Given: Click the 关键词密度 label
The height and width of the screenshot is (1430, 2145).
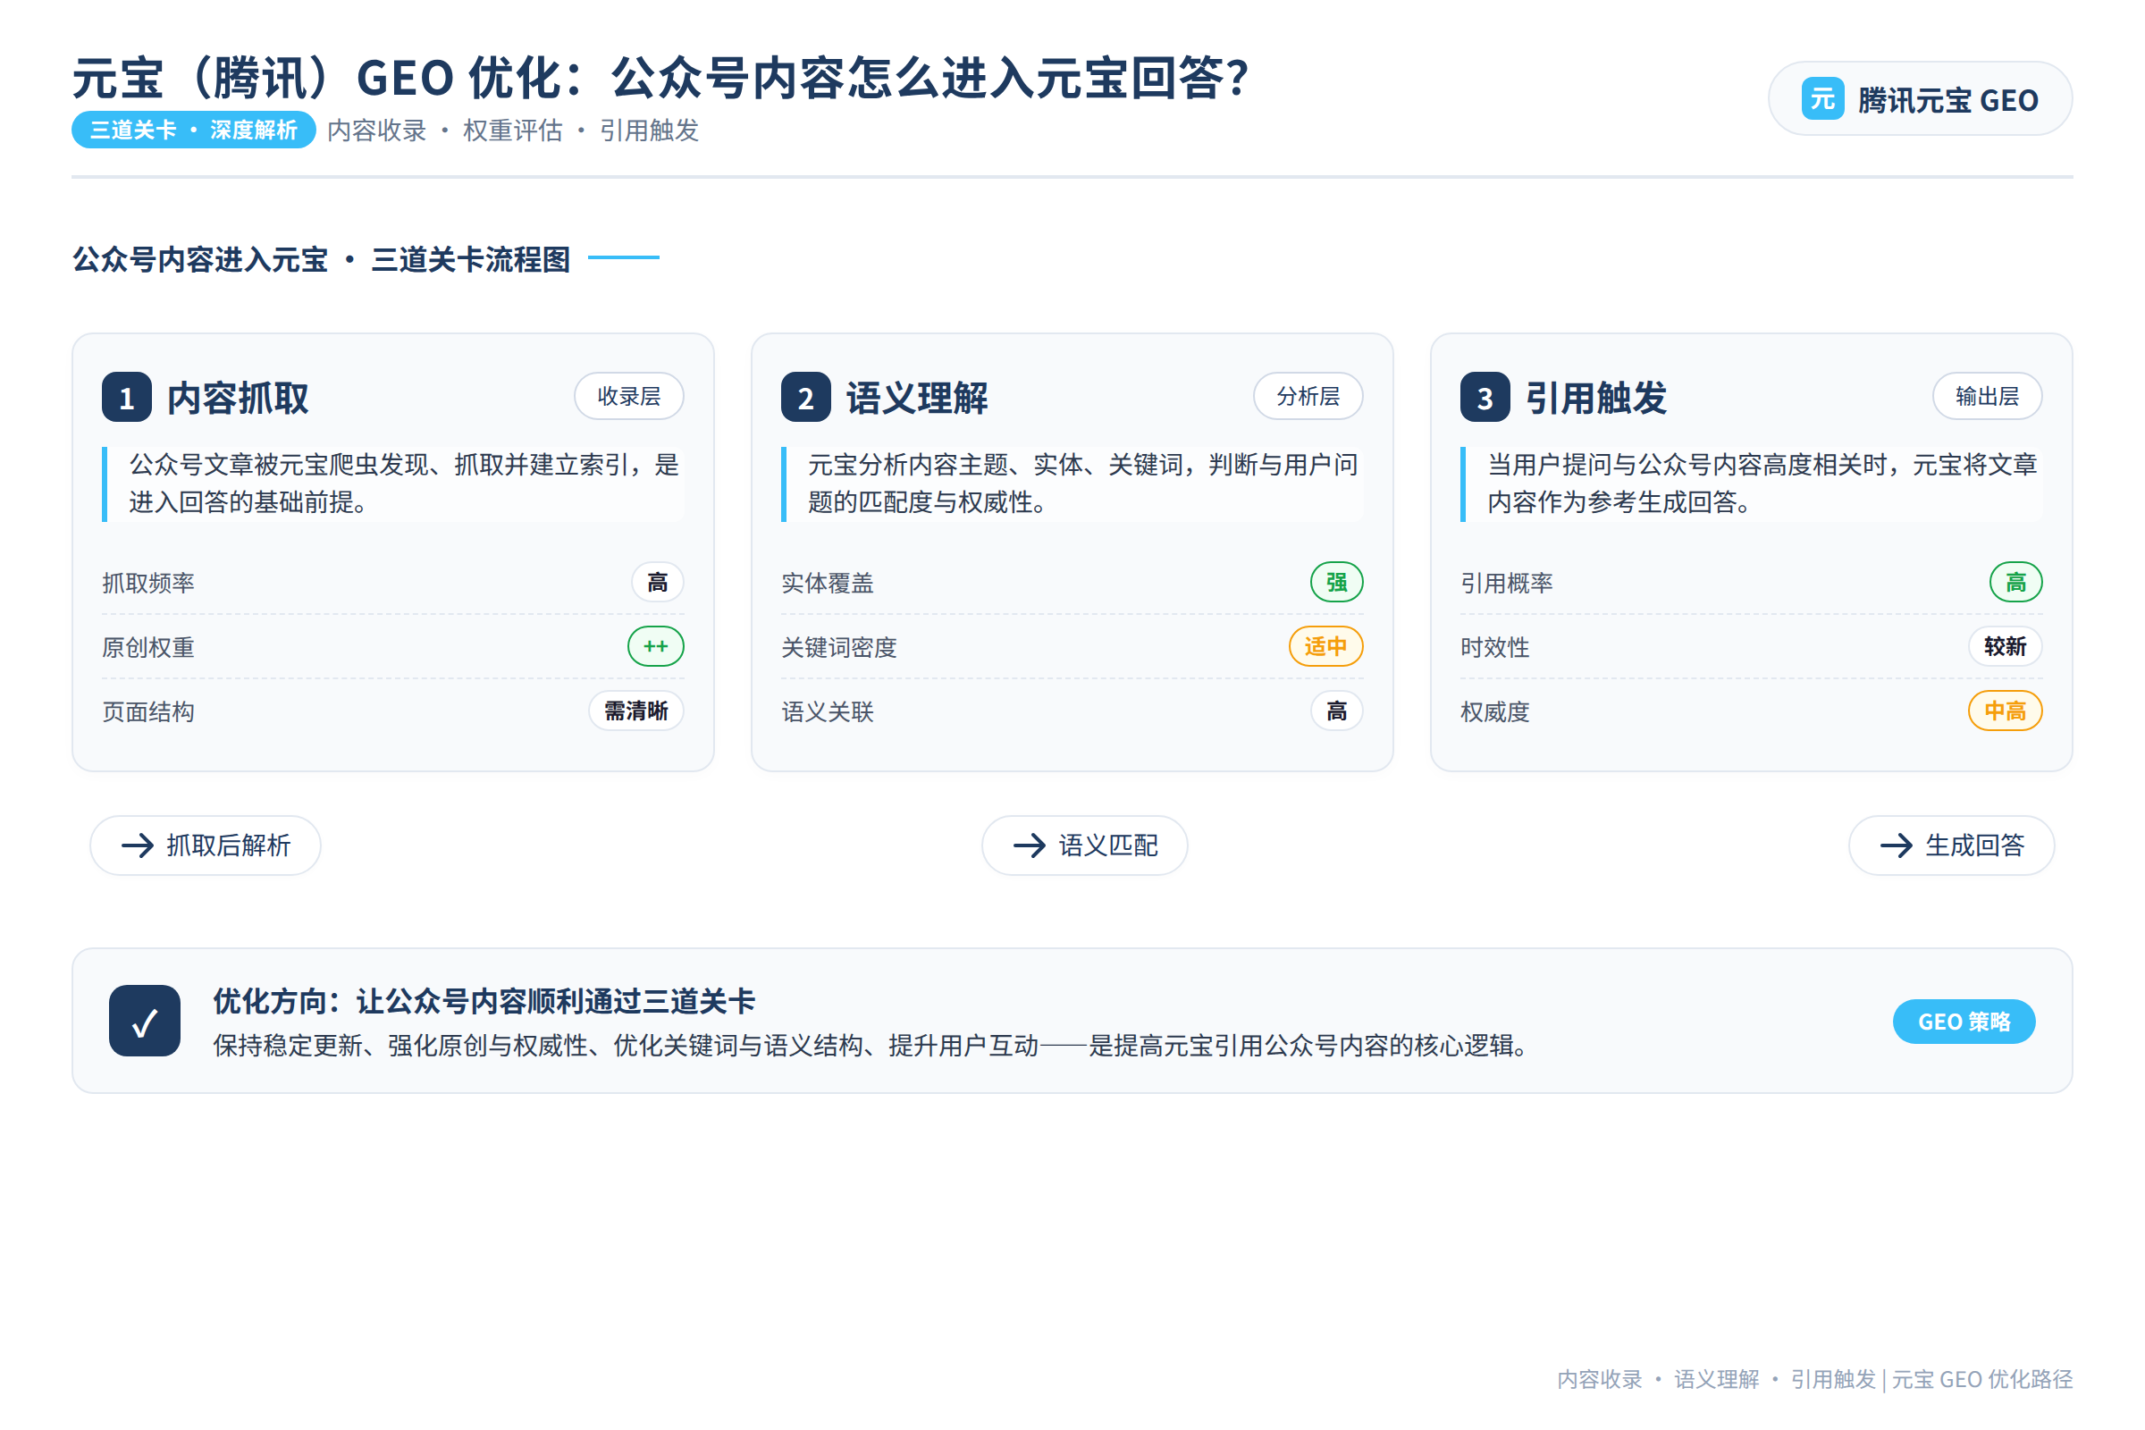Looking at the screenshot, I should 839,647.
